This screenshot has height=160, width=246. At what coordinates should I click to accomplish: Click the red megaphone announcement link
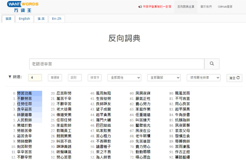[x=155, y=6]
